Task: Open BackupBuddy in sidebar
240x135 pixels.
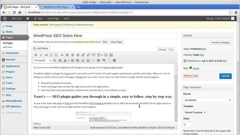Action: [14, 101]
